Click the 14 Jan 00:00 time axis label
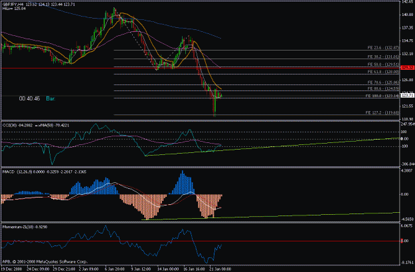This screenshot has height=272, width=415. (168, 269)
